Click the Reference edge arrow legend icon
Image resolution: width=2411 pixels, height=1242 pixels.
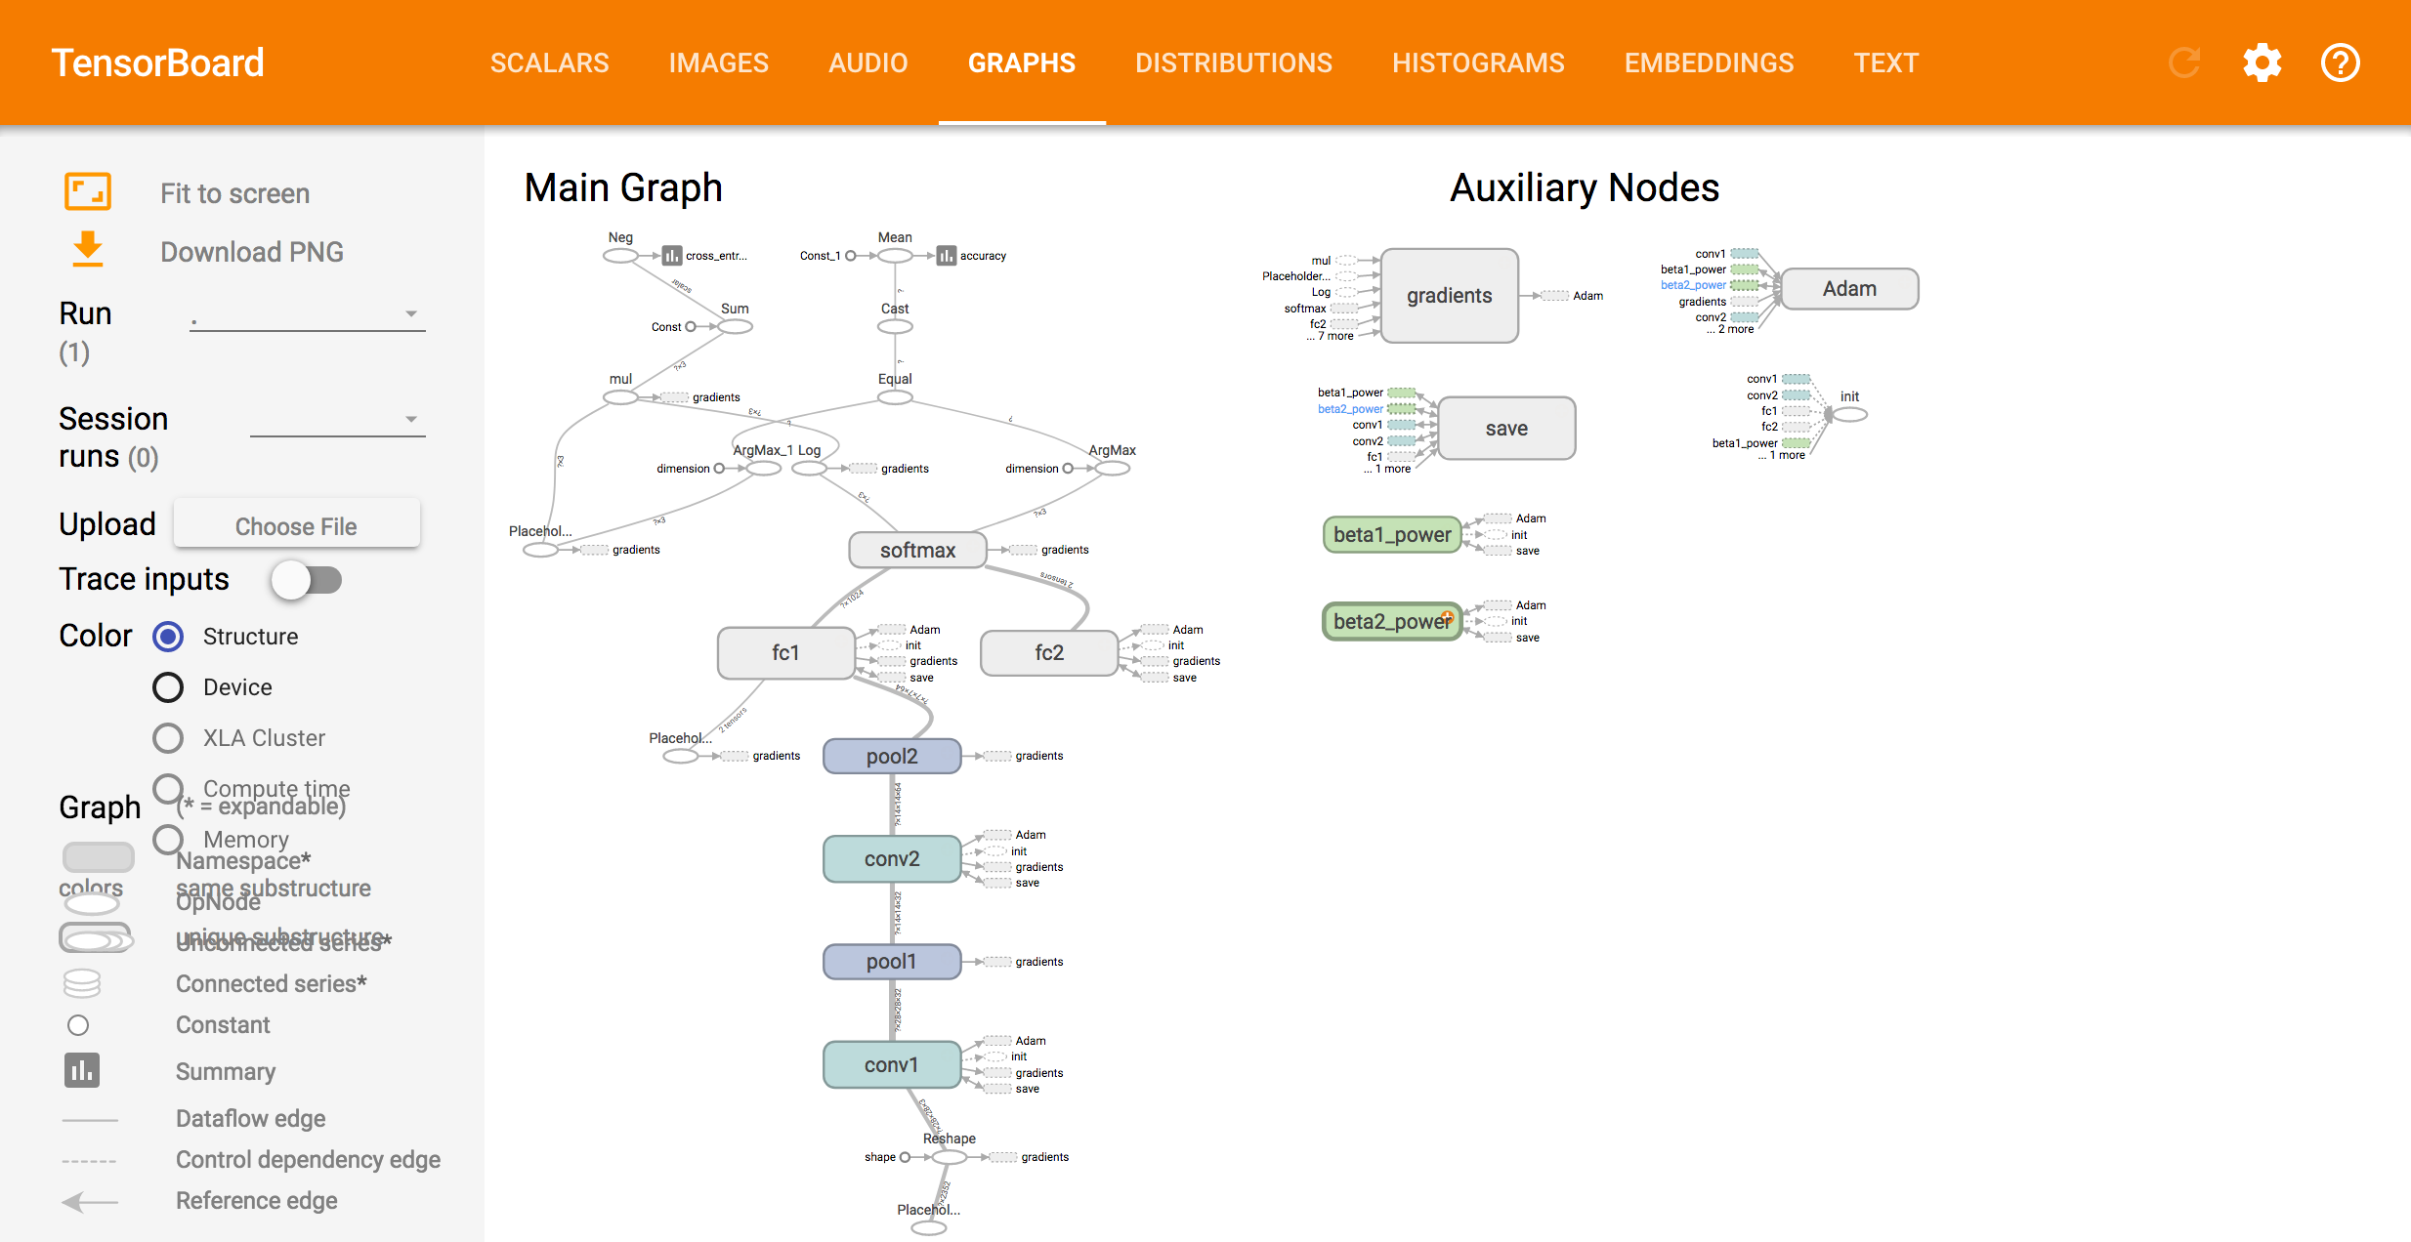(90, 1202)
